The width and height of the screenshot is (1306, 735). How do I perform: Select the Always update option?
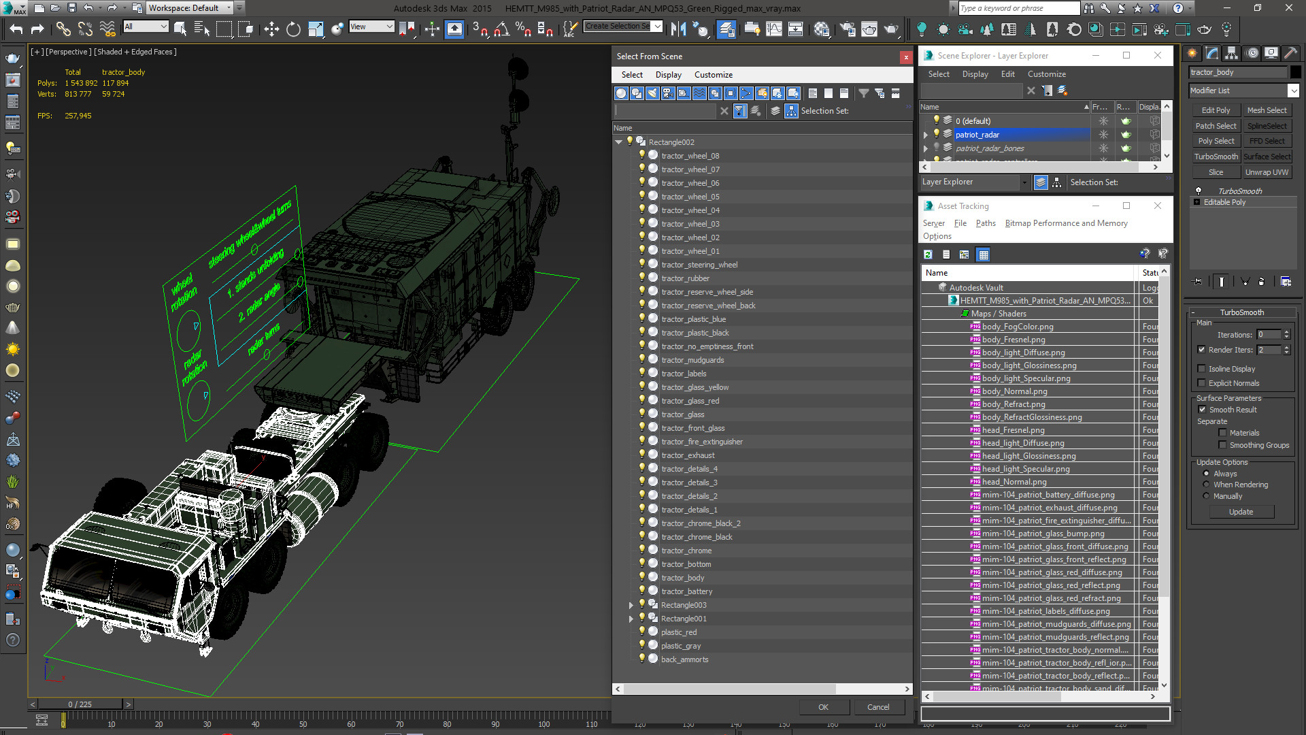tap(1206, 474)
